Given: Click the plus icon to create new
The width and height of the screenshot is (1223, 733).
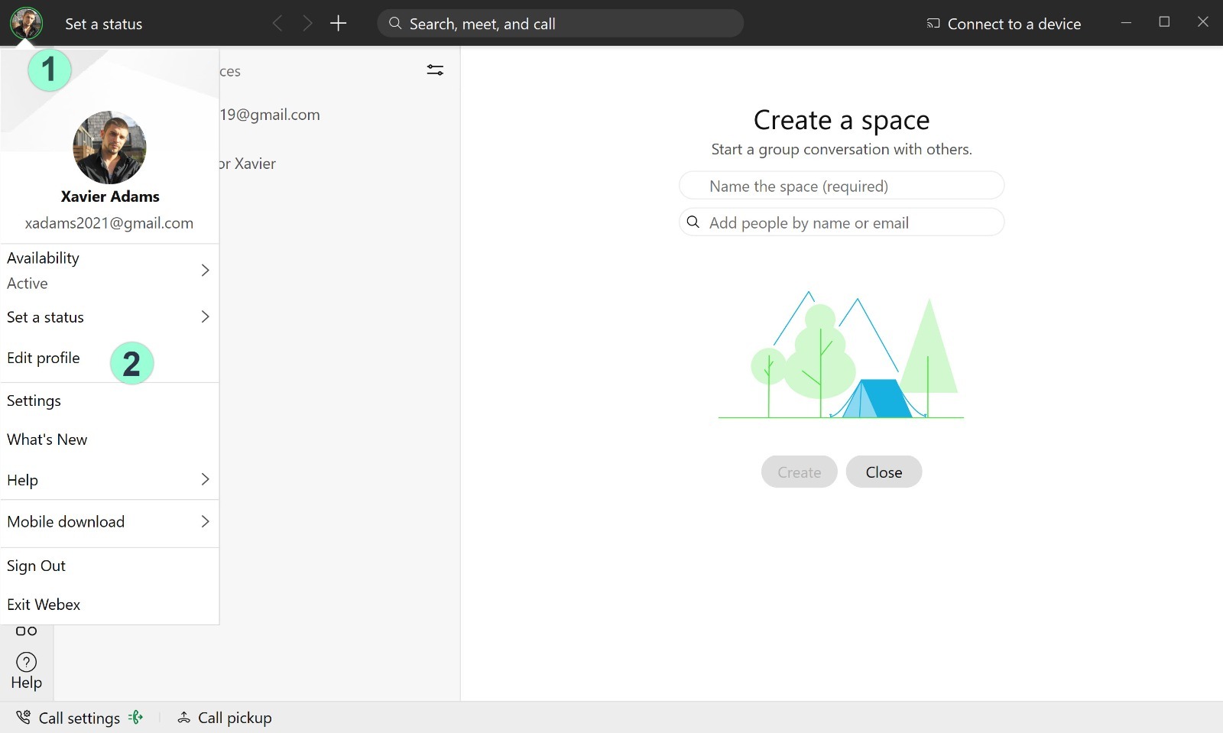Looking at the screenshot, I should [x=339, y=24].
